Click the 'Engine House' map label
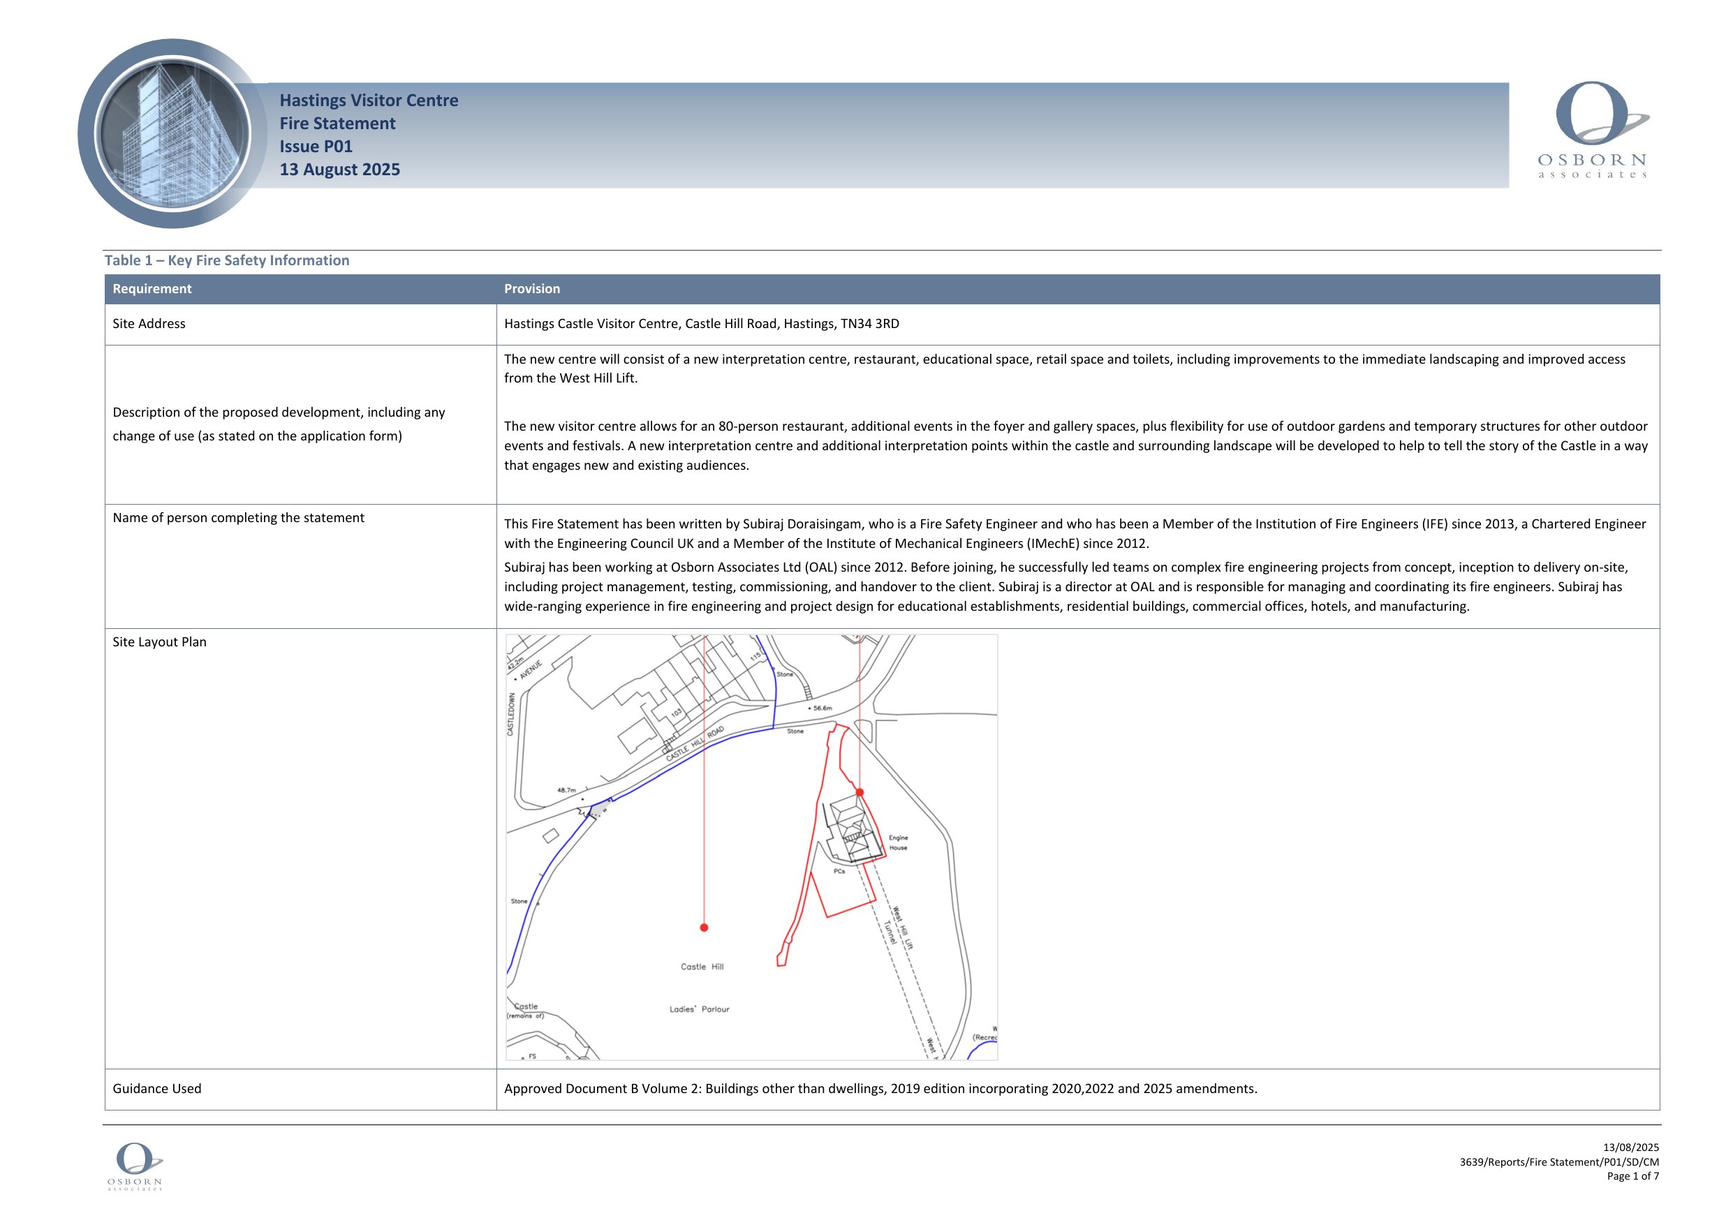This screenshot has width=1733, height=1225. 898,842
